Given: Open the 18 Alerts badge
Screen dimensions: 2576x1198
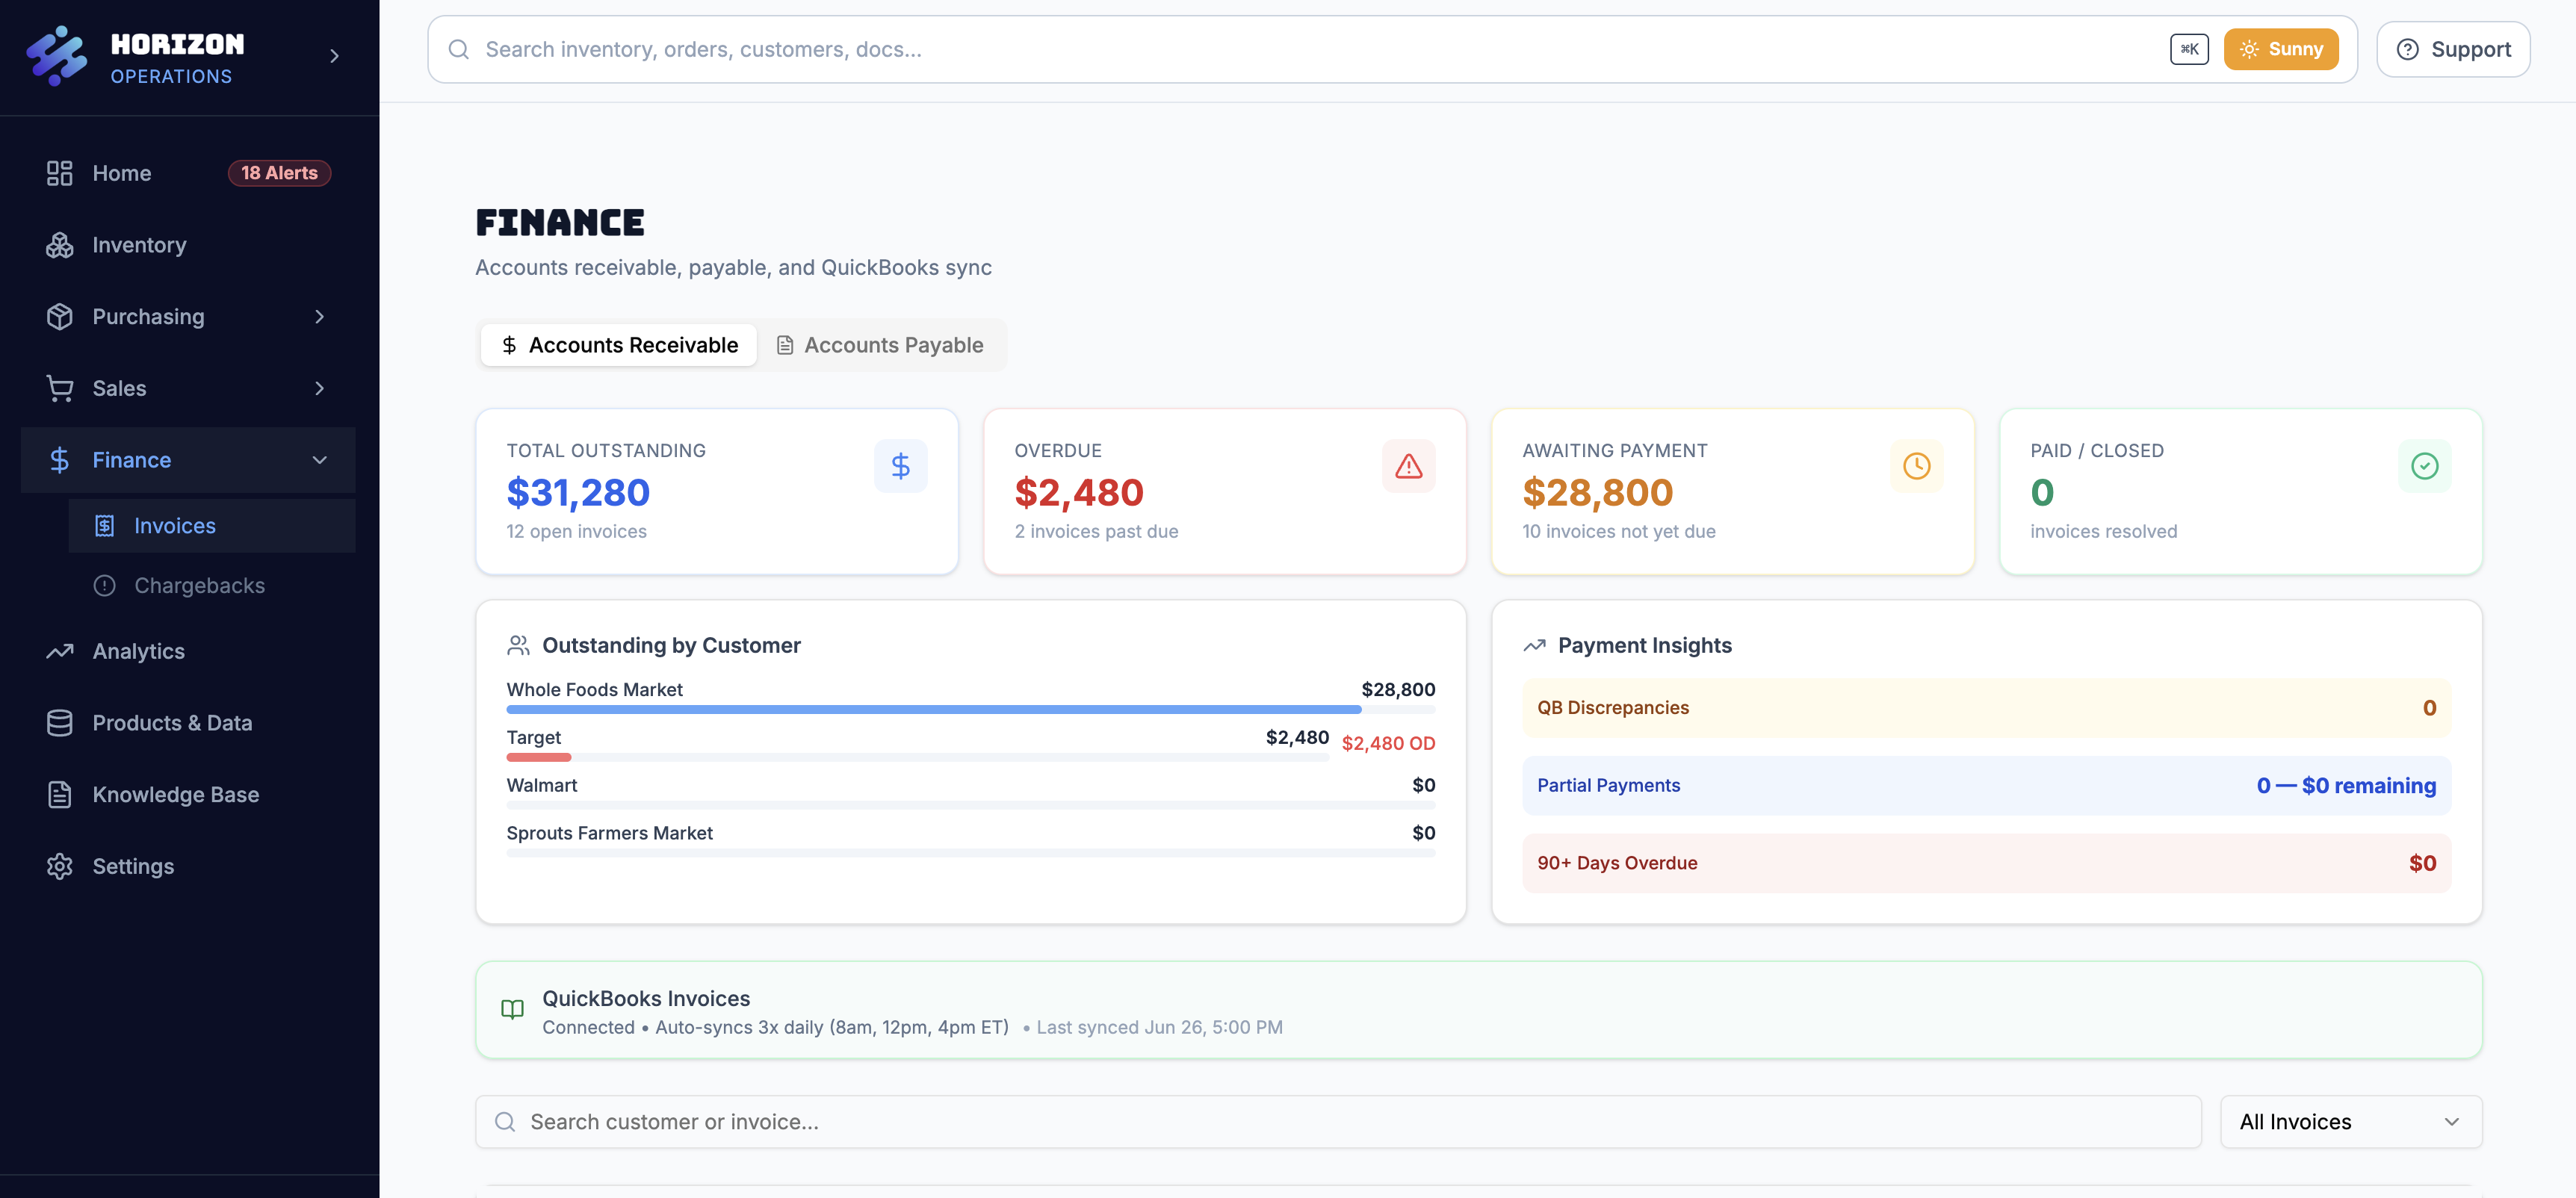Looking at the screenshot, I should coord(279,173).
